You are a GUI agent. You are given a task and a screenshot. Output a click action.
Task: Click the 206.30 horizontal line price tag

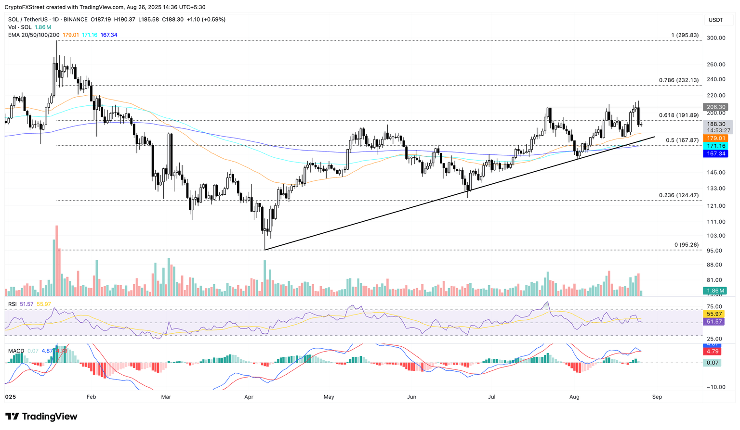click(x=715, y=107)
